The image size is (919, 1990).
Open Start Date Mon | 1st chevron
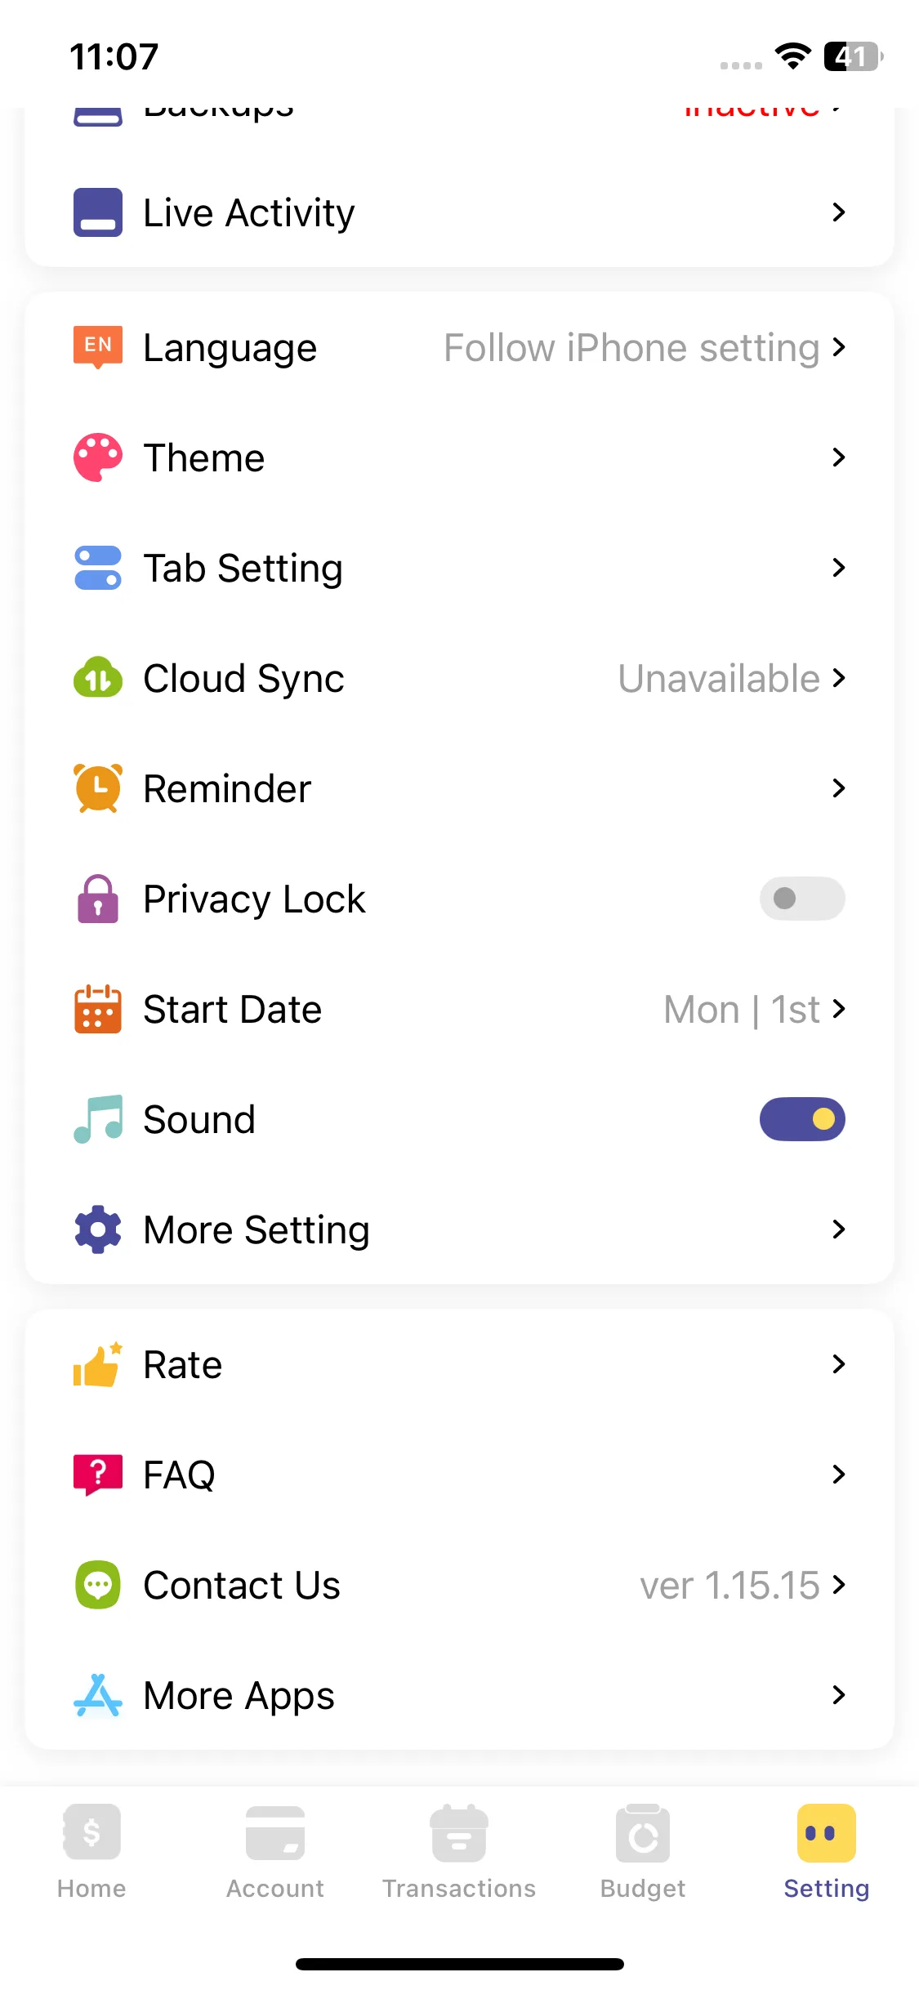point(838,1009)
